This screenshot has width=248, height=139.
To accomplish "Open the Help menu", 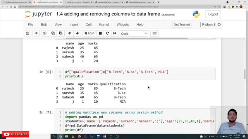I will tap(140, 25).
